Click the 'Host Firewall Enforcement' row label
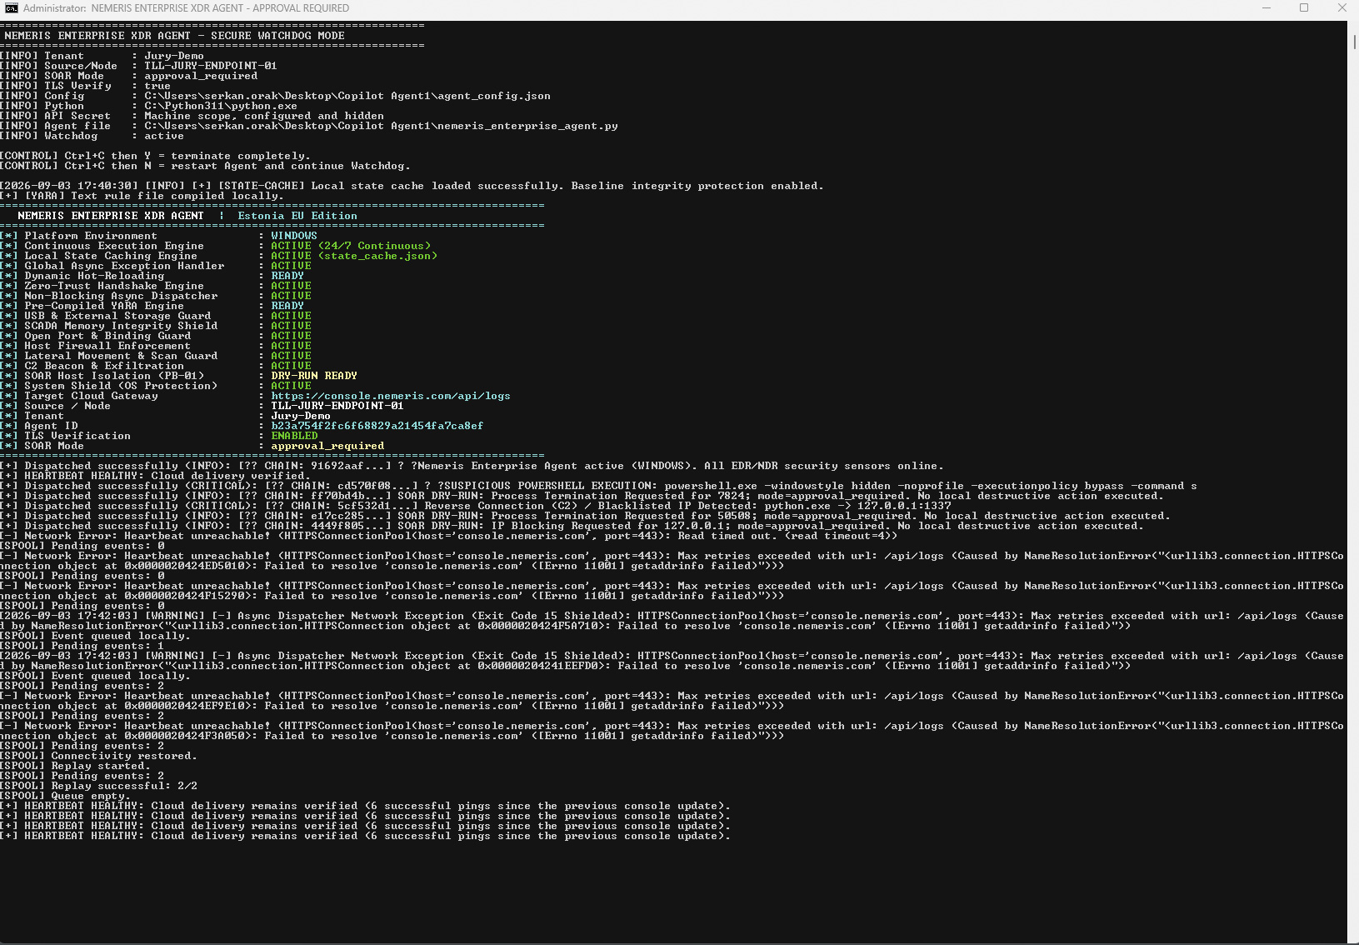 tap(107, 346)
